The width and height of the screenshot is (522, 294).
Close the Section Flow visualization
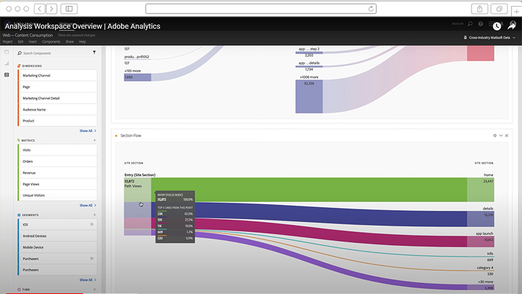coord(507,135)
